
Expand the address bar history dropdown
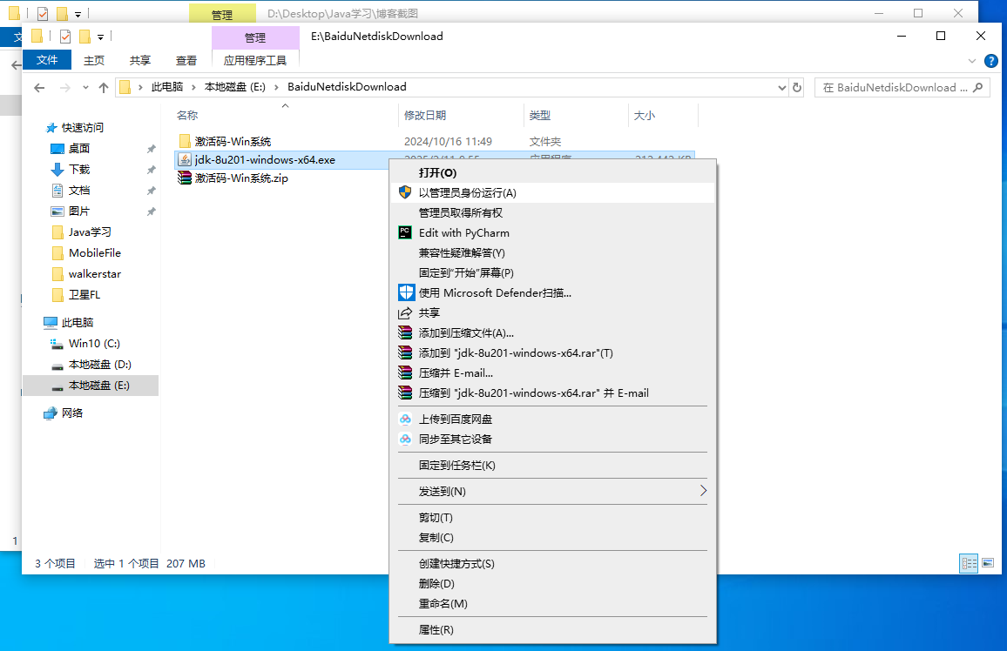click(781, 88)
